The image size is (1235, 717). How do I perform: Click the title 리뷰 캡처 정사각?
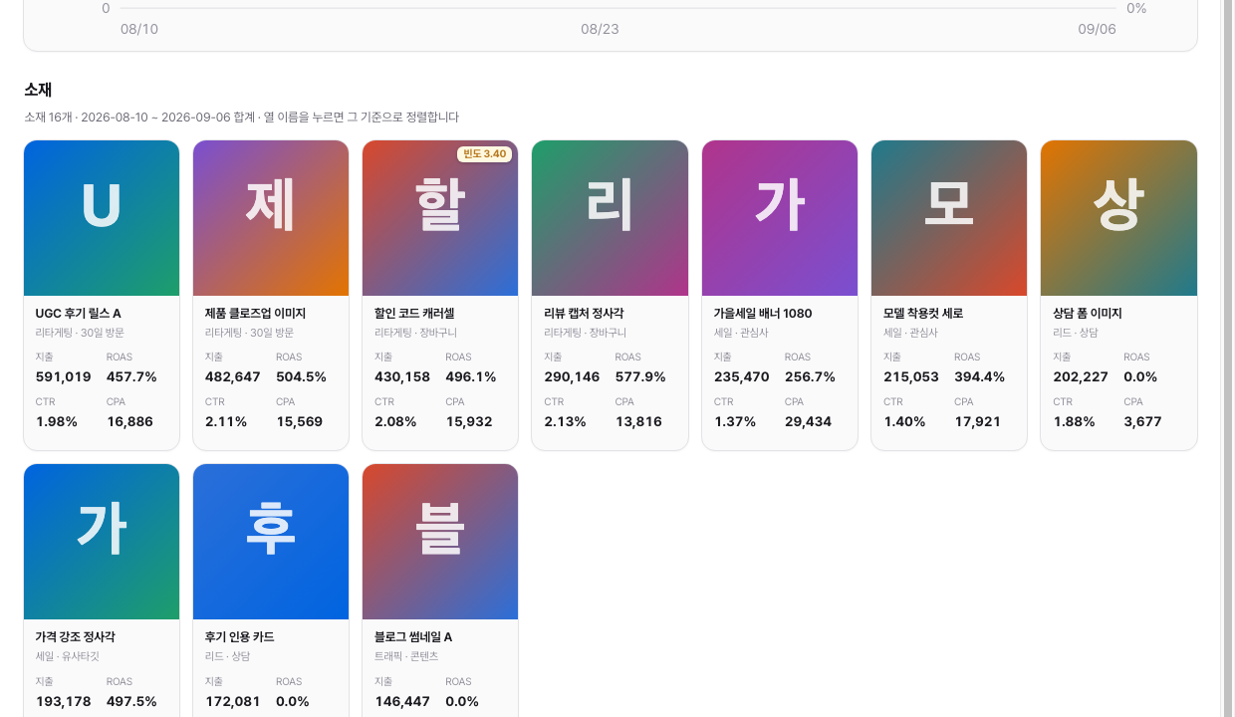point(584,314)
